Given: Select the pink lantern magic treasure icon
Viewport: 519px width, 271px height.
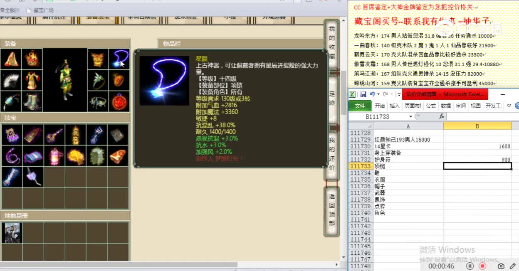Looking at the screenshot, I should pos(54,156).
